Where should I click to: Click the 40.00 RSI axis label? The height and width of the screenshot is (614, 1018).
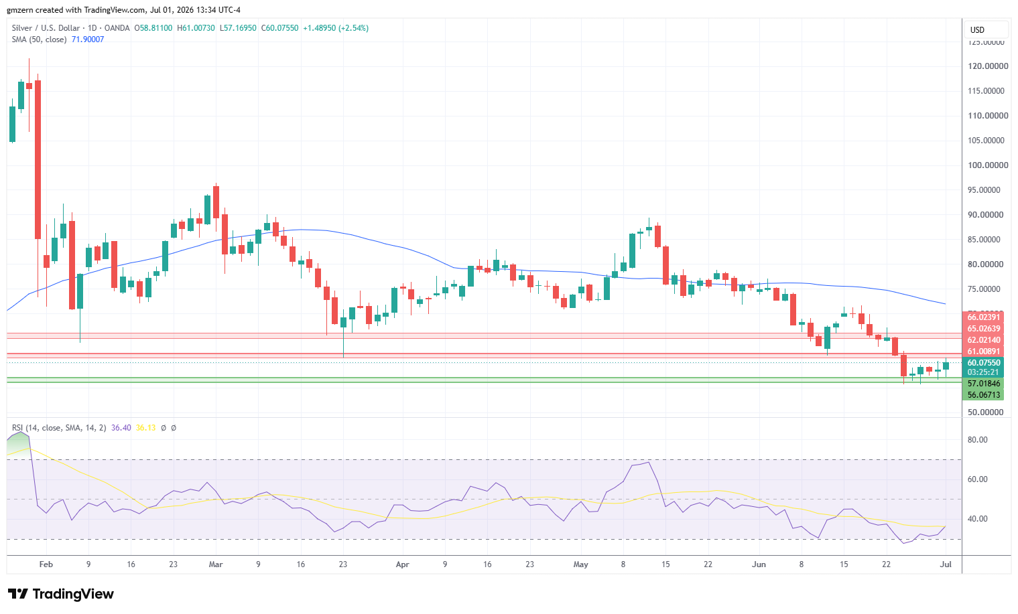pos(978,519)
